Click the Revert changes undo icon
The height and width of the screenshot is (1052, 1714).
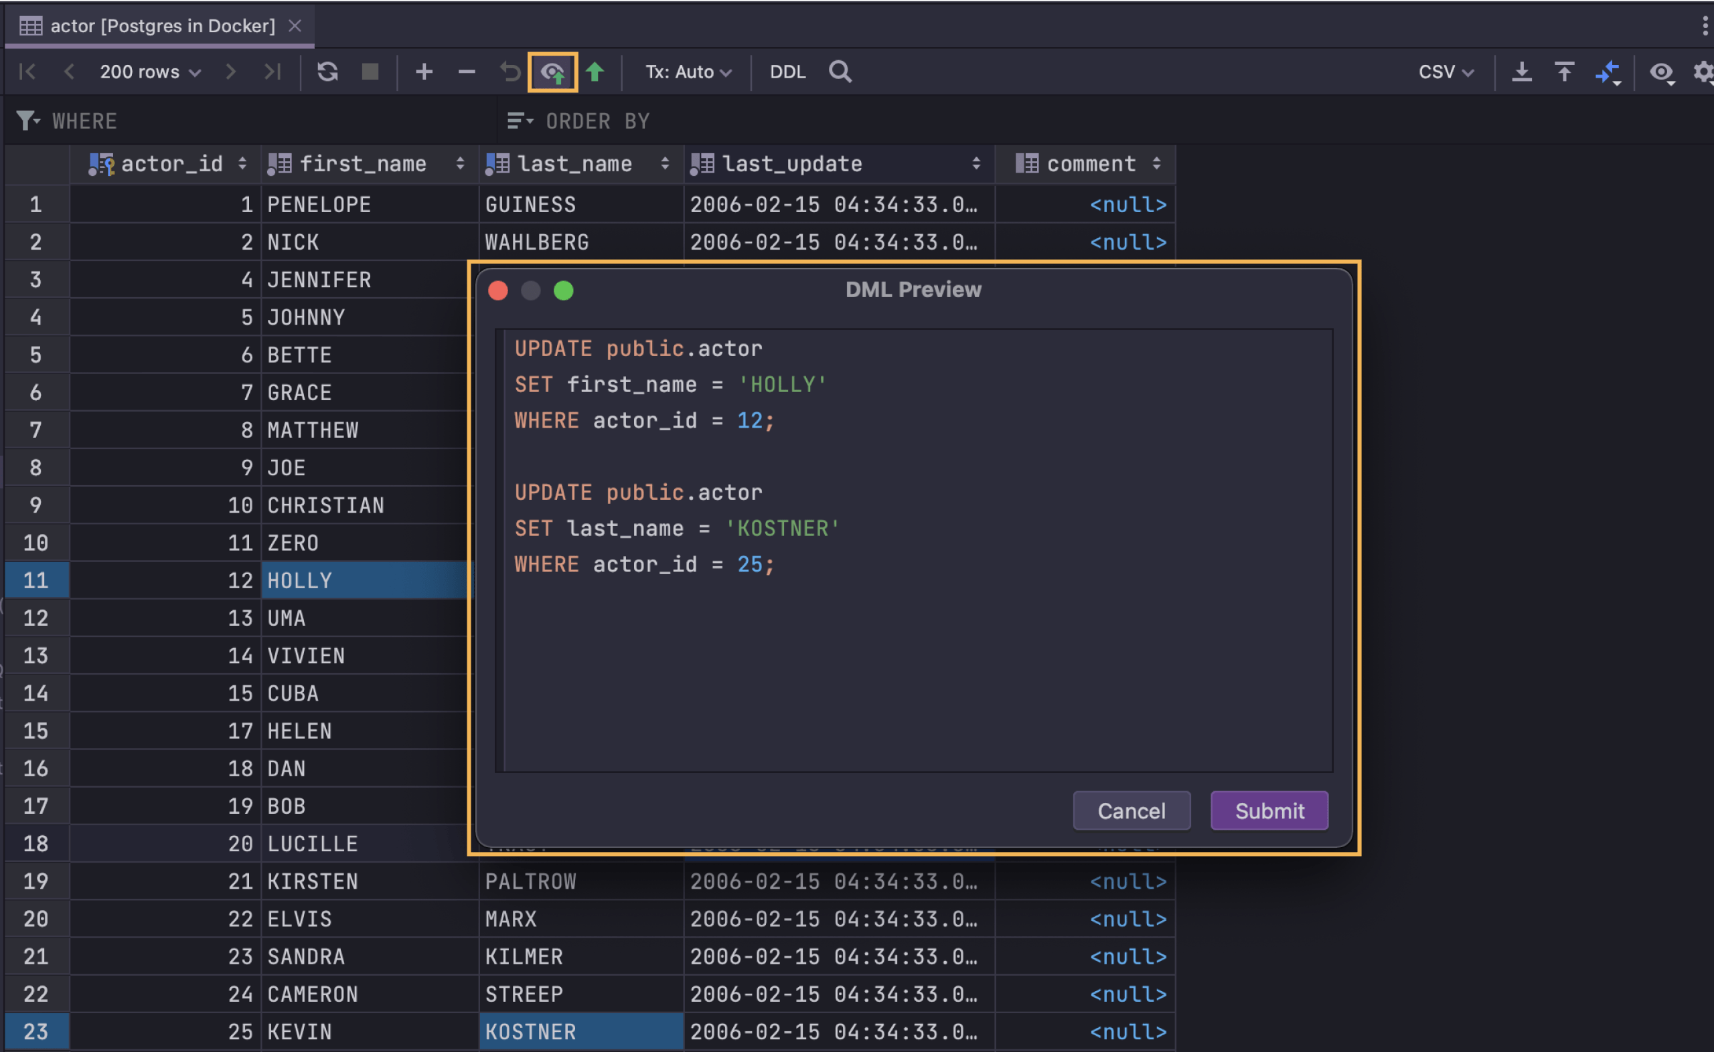pos(510,72)
